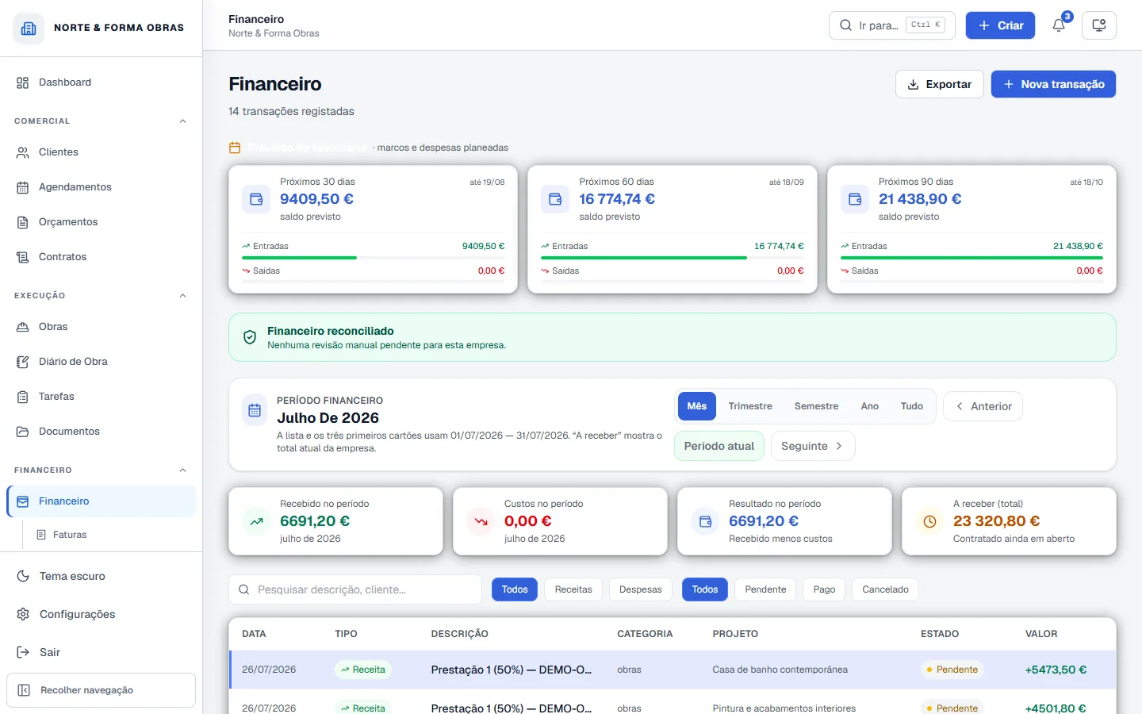Click the Recebido no período trend icon
This screenshot has height=714, width=1142.
coord(256,521)
